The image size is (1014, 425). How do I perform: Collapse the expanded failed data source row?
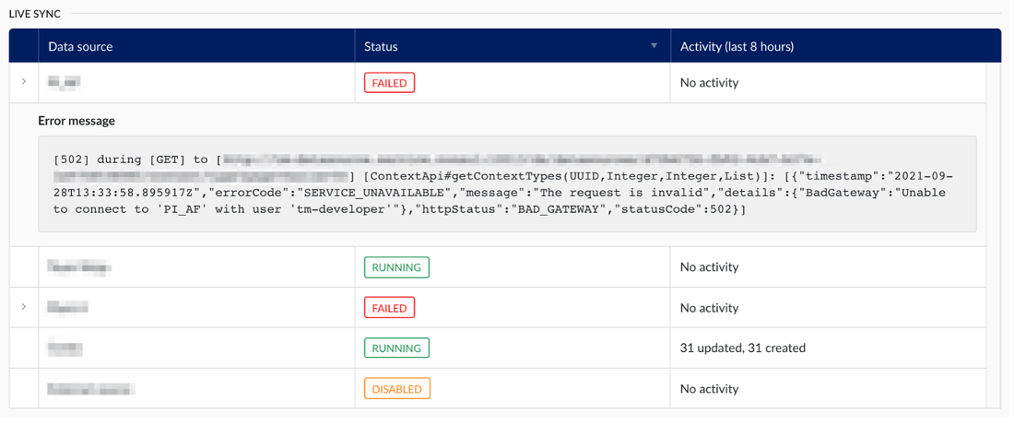23,82
